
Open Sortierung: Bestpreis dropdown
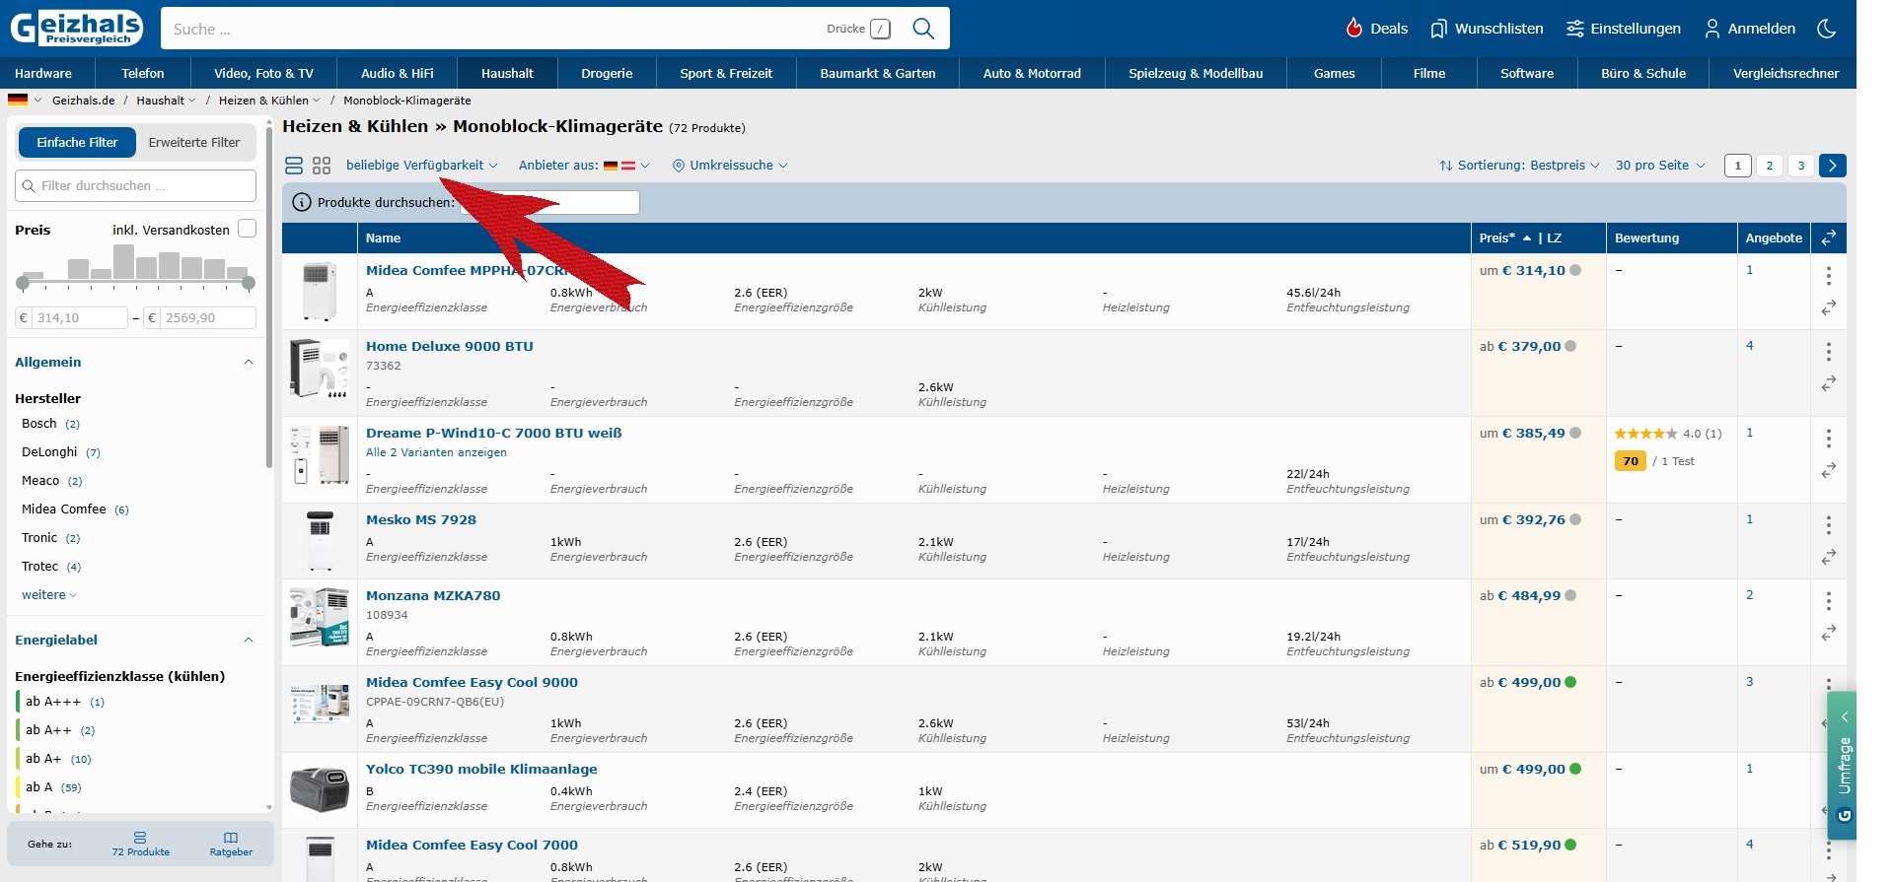point(1519,166)
